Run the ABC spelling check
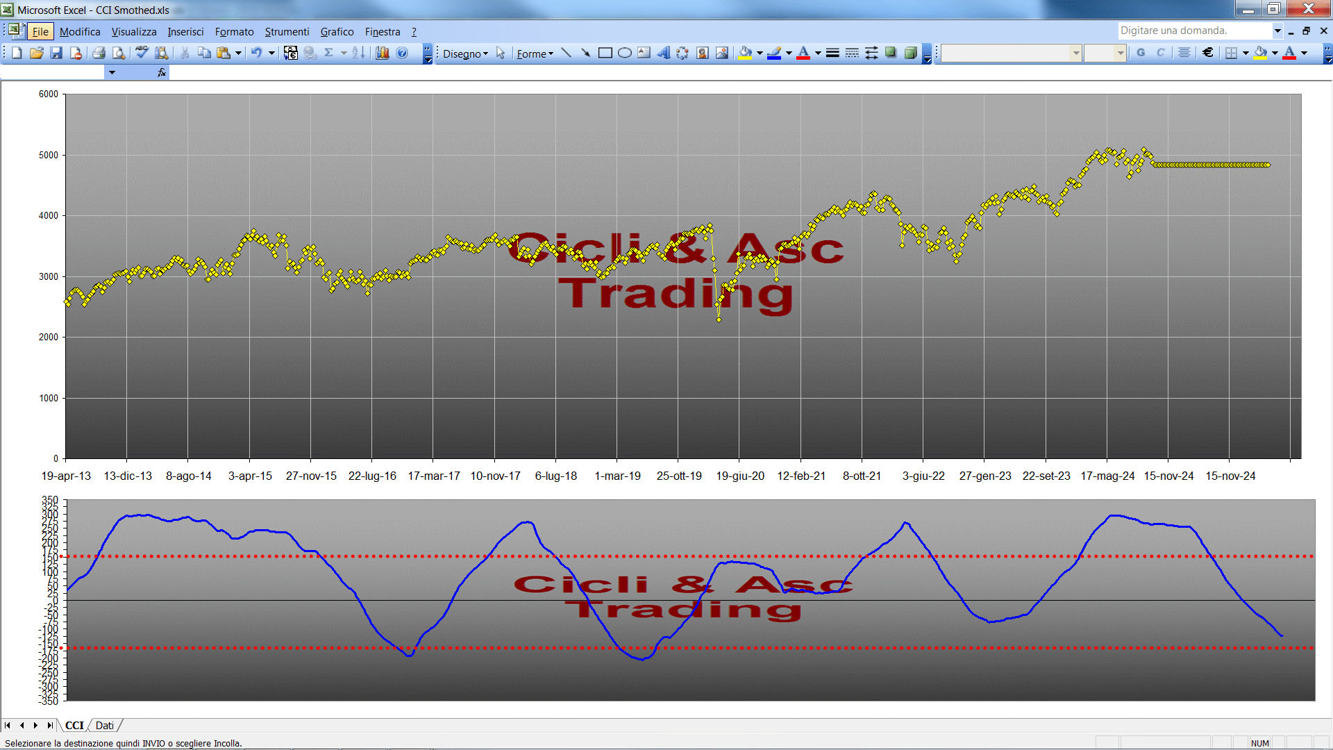Screen dimensions: 1333x750 (x=142, y=53)
